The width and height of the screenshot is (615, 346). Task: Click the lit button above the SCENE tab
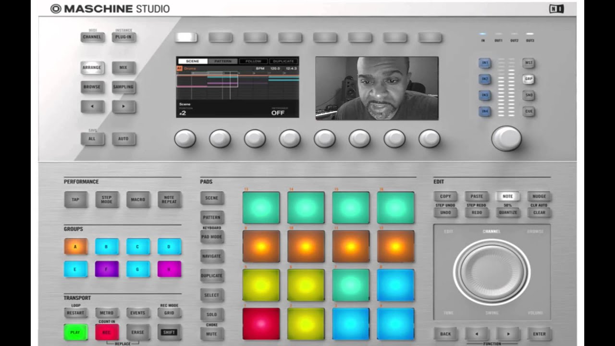point(186,37)
